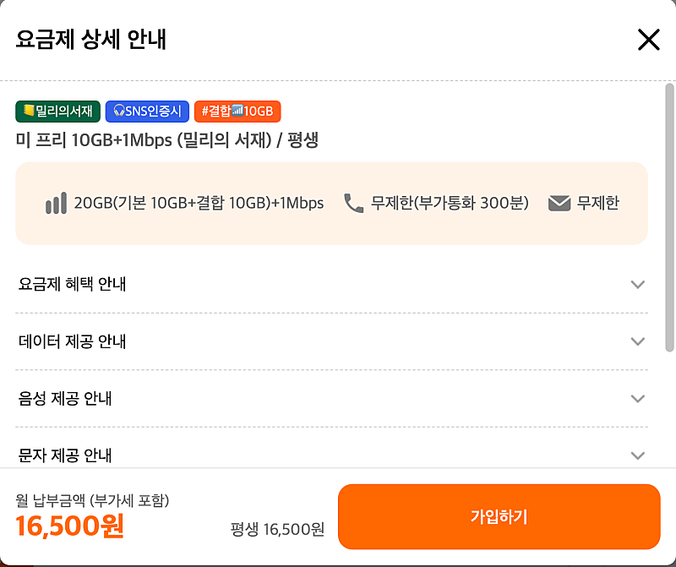Click the 20GB data allowance text

199,204
